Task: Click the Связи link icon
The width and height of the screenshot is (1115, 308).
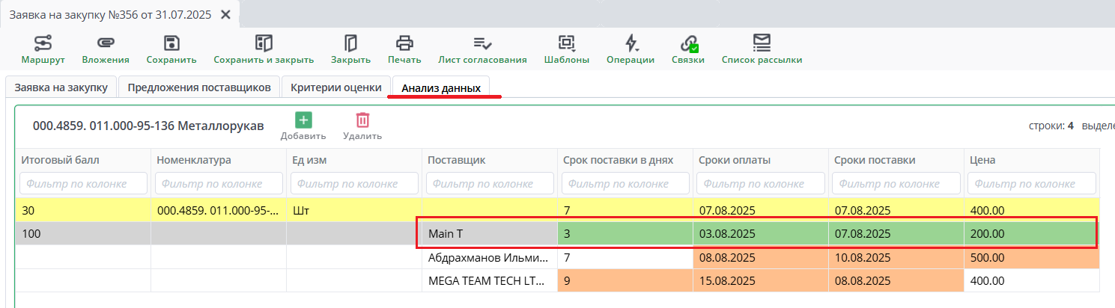Action: [687, 43]
